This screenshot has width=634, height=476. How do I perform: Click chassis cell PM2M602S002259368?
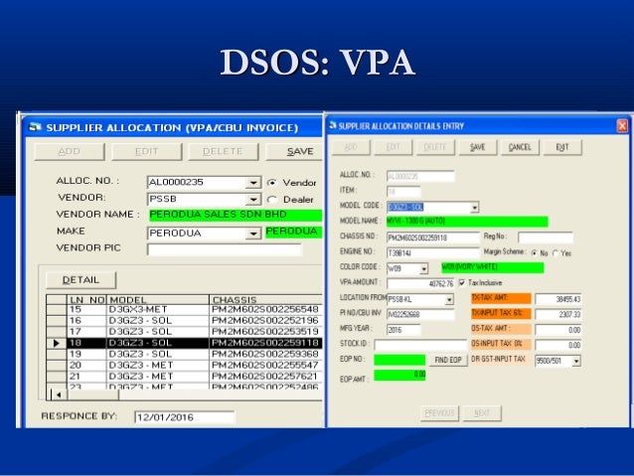(265, 354)
